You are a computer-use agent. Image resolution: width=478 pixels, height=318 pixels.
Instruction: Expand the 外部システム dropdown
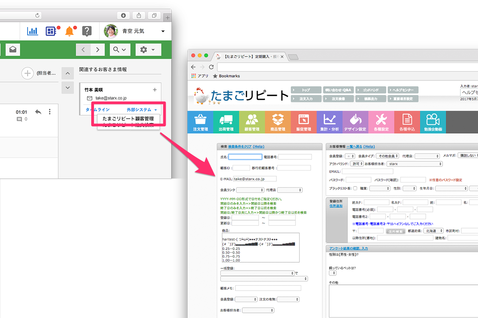pyautogui.click(x=142, y=110)
